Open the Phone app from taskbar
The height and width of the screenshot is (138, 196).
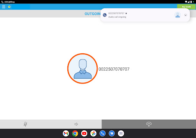click(103, 133)
